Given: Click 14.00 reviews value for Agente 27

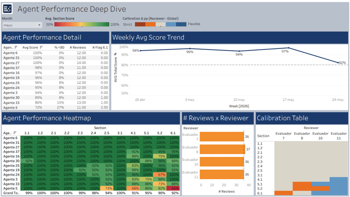Looking at the screenshot, I should 81,63.
